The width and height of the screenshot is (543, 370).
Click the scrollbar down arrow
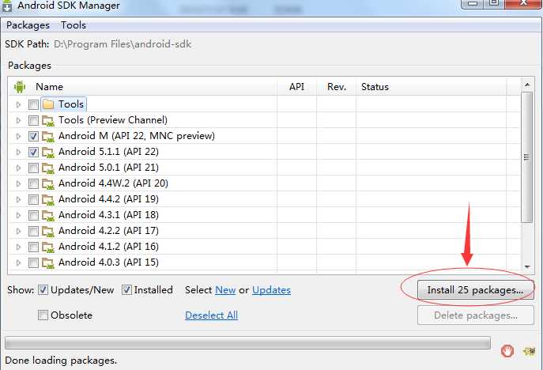coord(527,266)
